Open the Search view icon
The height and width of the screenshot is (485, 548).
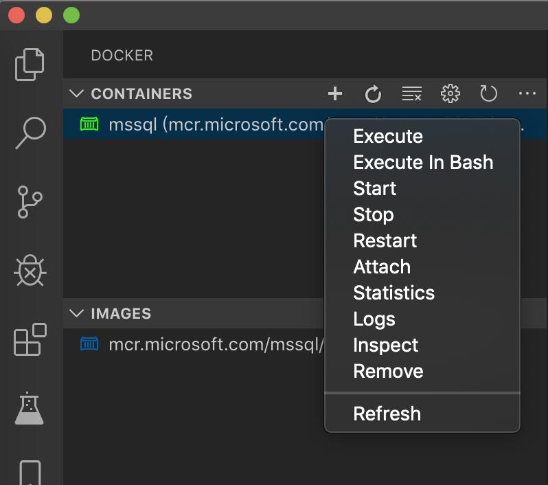pos(31,133)
